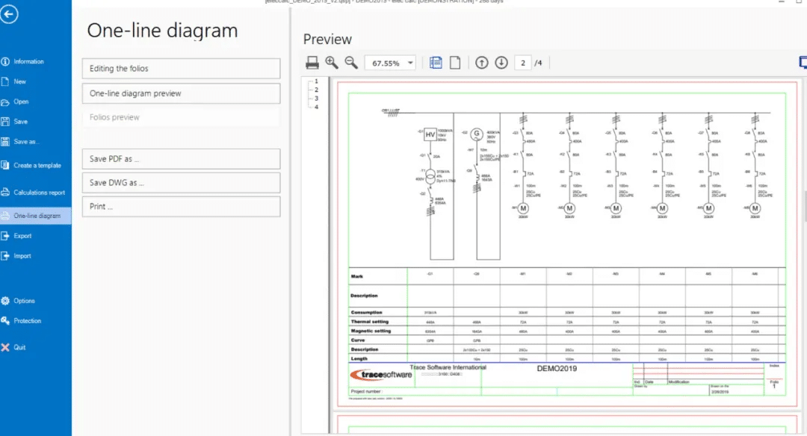Click Save PDF as button
Viewport: 807px width, 436px height.
point(181,159)
